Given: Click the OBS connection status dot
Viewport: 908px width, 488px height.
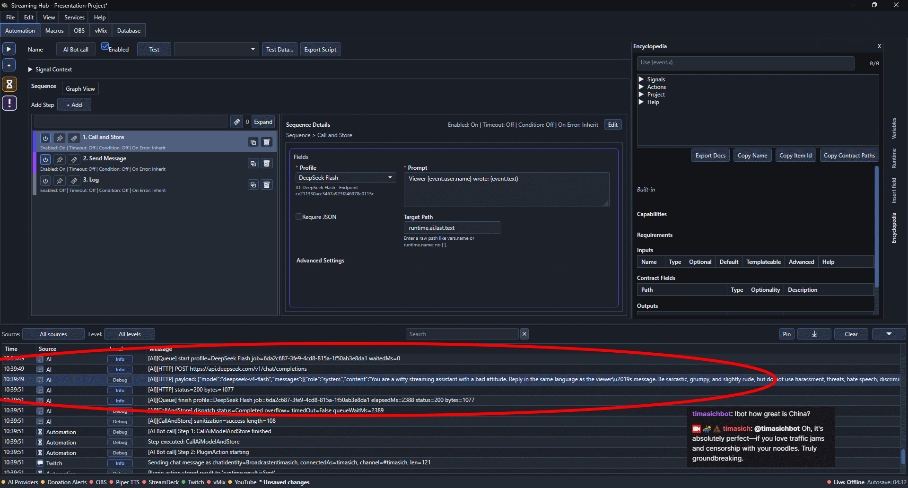Looking at the screenshot, I should (x=92, y=482).
